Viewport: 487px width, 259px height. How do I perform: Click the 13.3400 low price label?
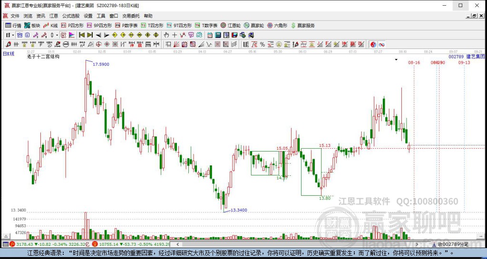tap(239, 210)
